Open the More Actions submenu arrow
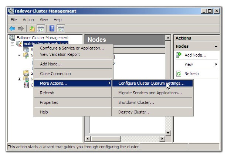 (x=109, y=83)
